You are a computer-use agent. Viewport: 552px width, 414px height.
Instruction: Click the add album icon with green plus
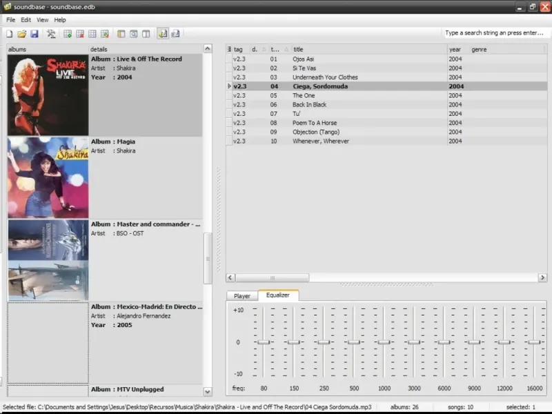point(68,34)
